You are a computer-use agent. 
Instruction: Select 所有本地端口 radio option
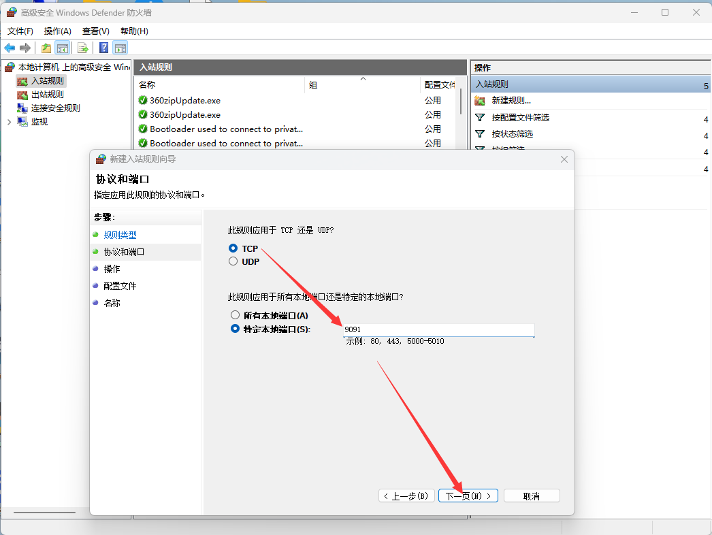tap(236, 315)
